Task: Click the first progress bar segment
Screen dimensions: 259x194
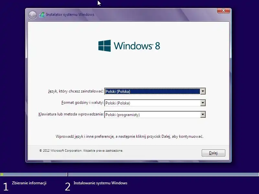Action: (x=34, y=174)
